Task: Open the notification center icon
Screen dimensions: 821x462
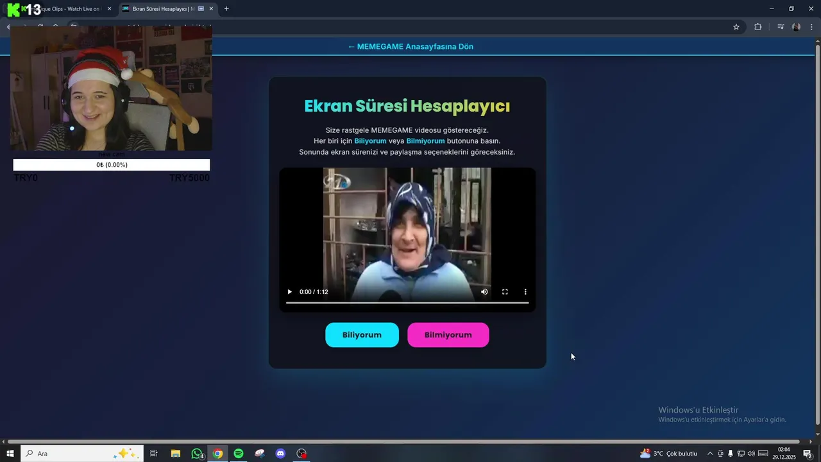Action: (808, 454)
